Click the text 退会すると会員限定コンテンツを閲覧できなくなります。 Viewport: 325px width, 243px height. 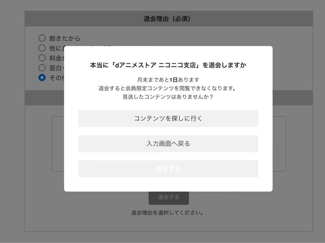coord(167,88)
